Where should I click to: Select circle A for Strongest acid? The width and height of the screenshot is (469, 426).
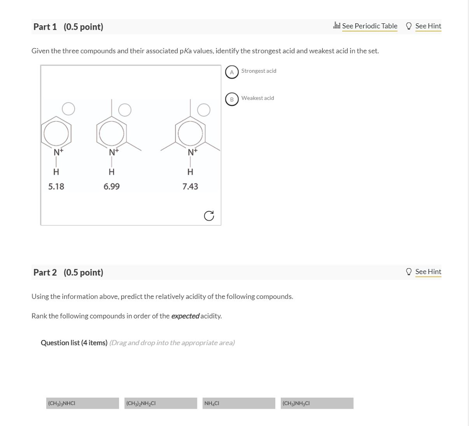pyautogui.click(x=231, y=72)
